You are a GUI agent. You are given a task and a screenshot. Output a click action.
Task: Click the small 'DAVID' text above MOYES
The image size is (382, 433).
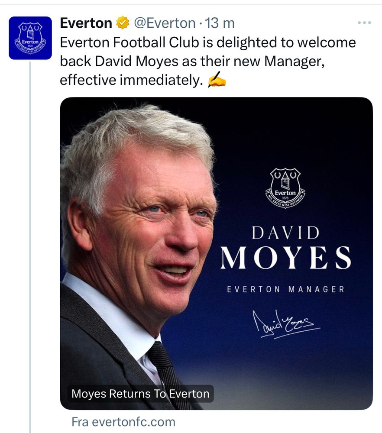285,233
